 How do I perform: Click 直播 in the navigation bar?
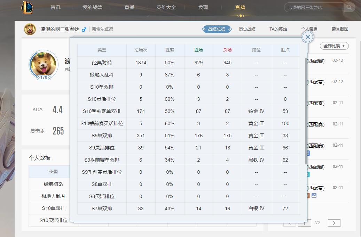pyautogui.click(x=129, y=7)
